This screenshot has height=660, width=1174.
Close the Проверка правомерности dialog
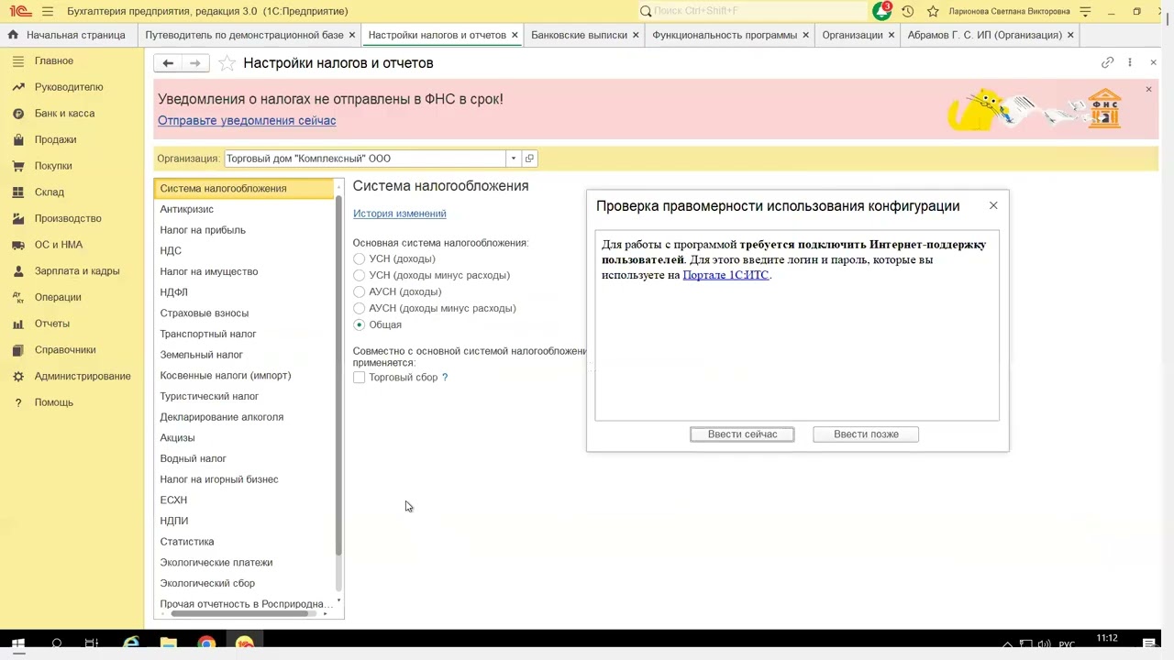pos(993,205)
